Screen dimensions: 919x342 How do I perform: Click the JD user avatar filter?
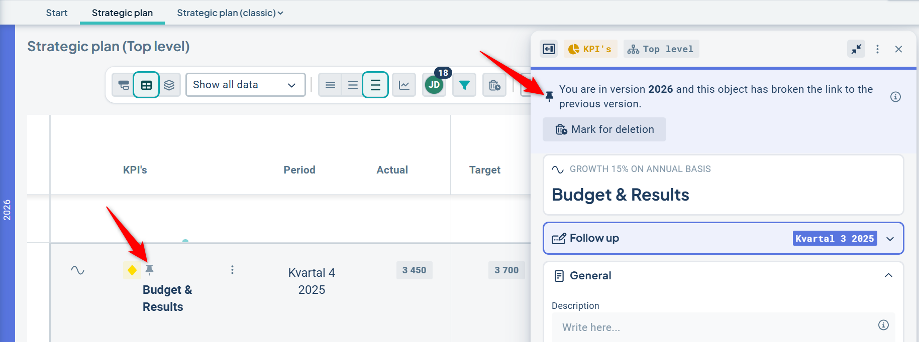click(434, 85)
